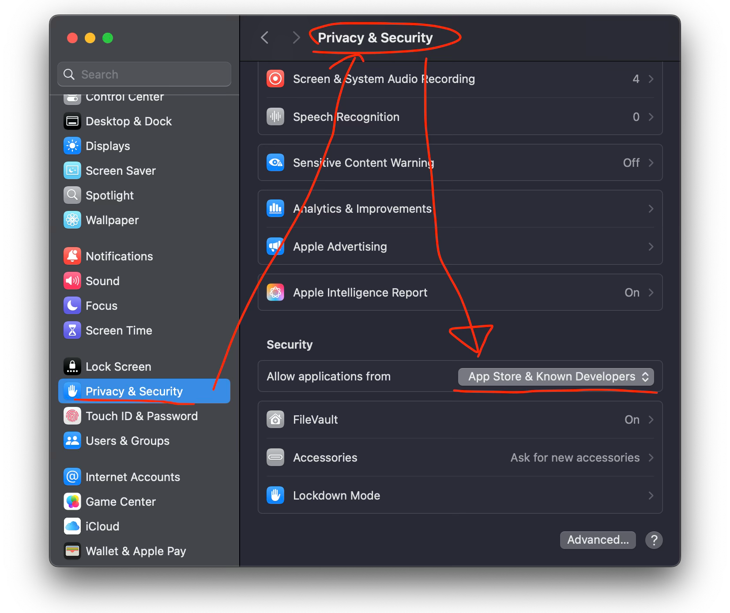Click the Desktop & Dock sidebar icon

72,121
